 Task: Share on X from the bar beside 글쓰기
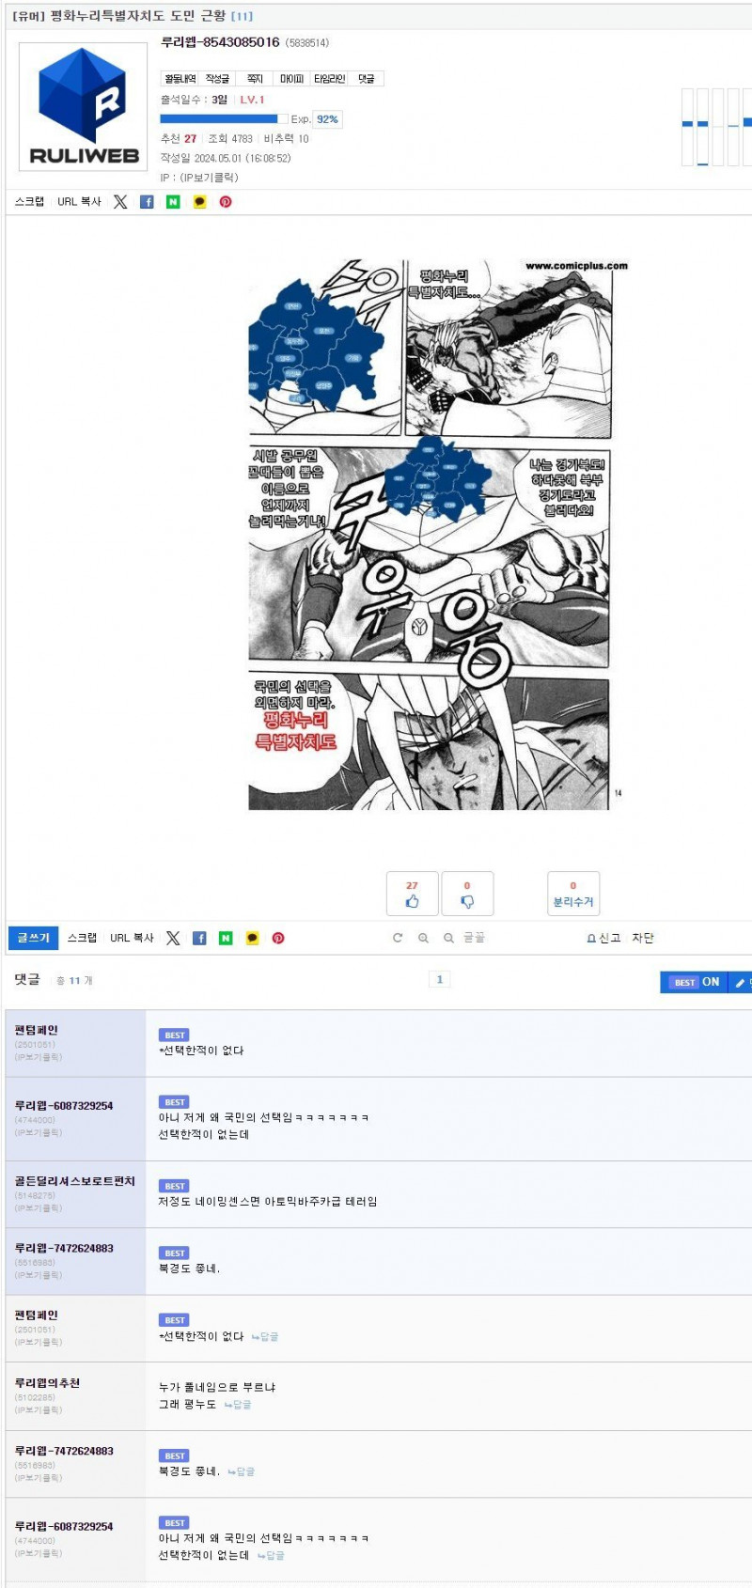tap(173, 938)
